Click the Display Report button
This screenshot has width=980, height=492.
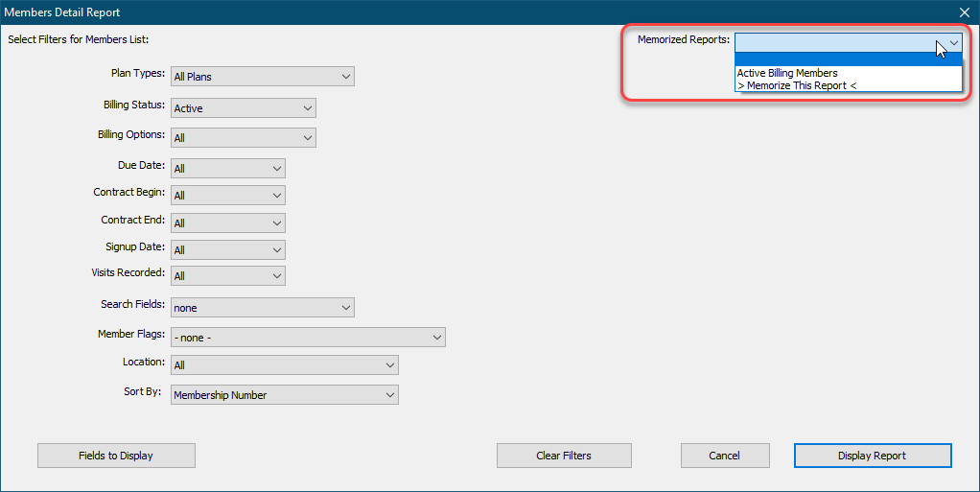872,456
